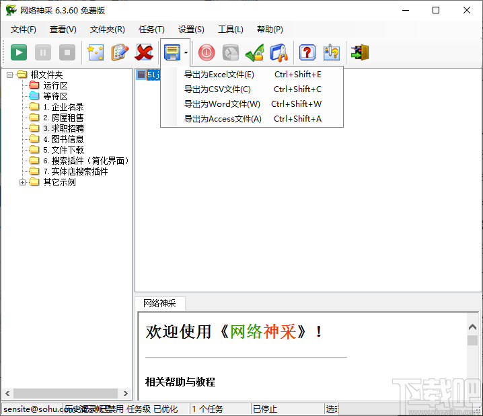Click the red circular power icon
Image resolution: width=483 pixels, height=416 pixels.
(x=207, y=52)
